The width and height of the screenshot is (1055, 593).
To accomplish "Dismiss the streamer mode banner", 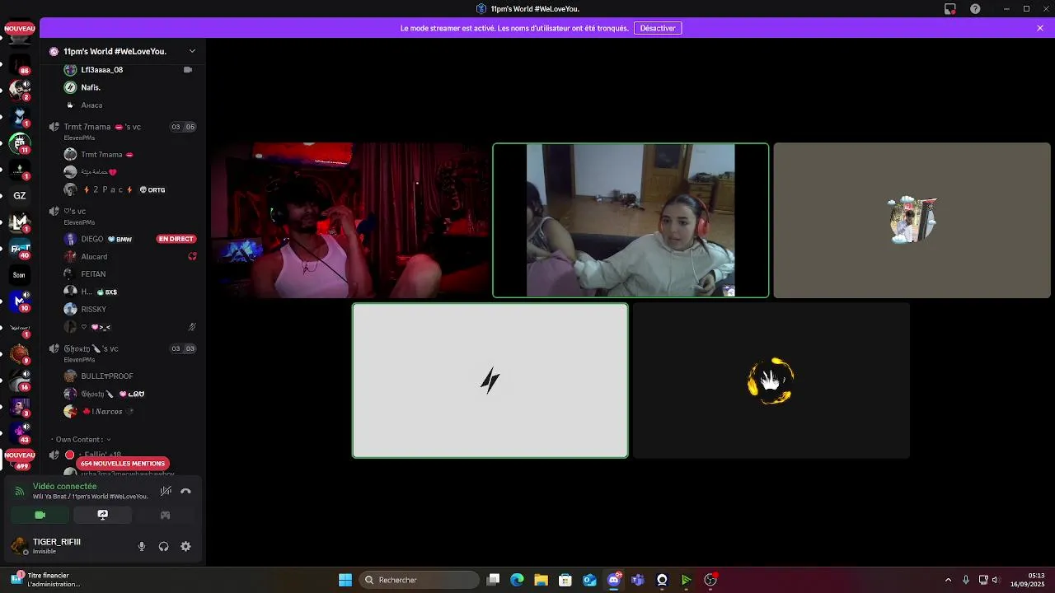I will point(1040,28).
